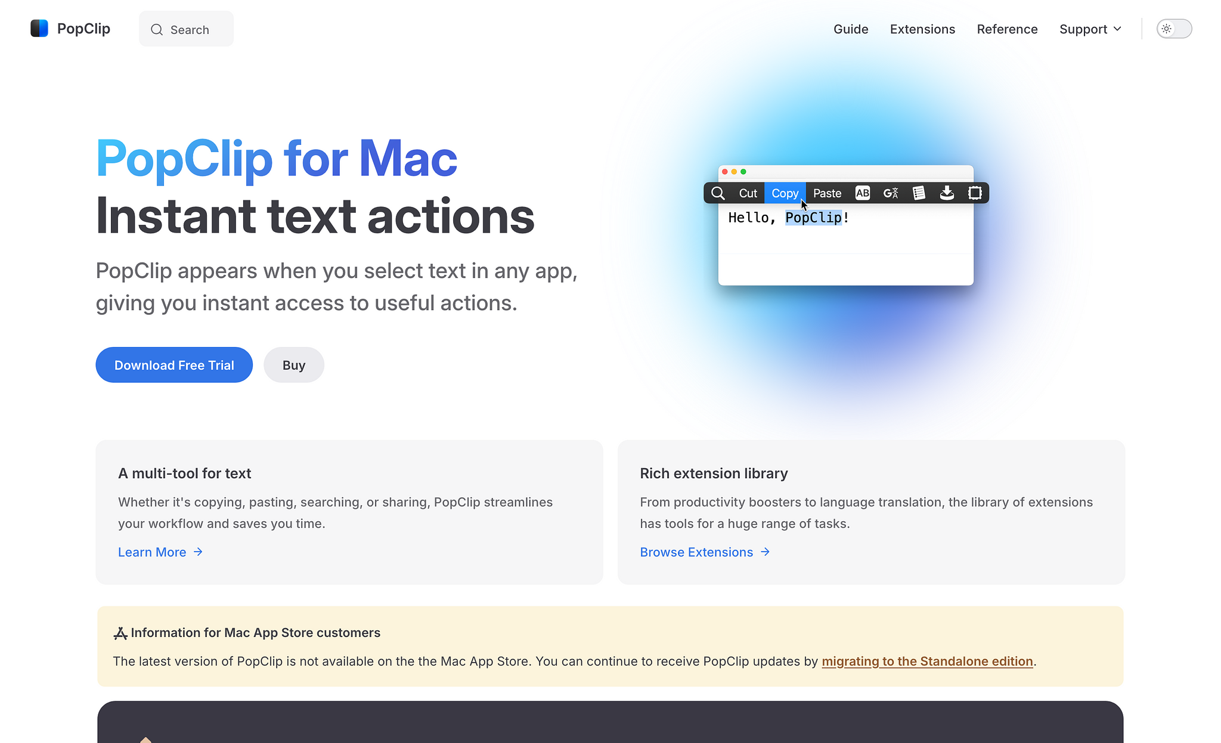Image resolution: width=1221 pixels, height=743 pixels.
Task: Select the Guide menu item
Action: (851, 29)
